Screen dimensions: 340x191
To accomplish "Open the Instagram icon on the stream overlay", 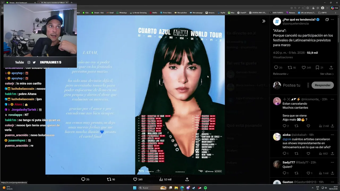I will click(x=29, y=62).
